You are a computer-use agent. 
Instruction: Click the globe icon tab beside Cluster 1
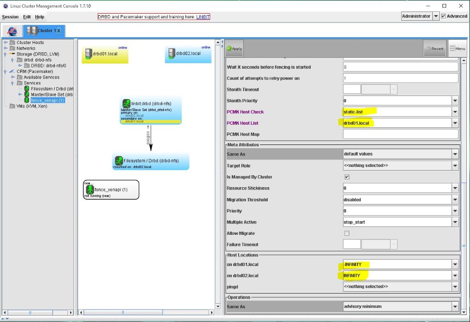12,31
